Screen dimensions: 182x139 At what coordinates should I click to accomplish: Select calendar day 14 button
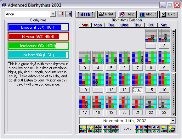[138, 90]
